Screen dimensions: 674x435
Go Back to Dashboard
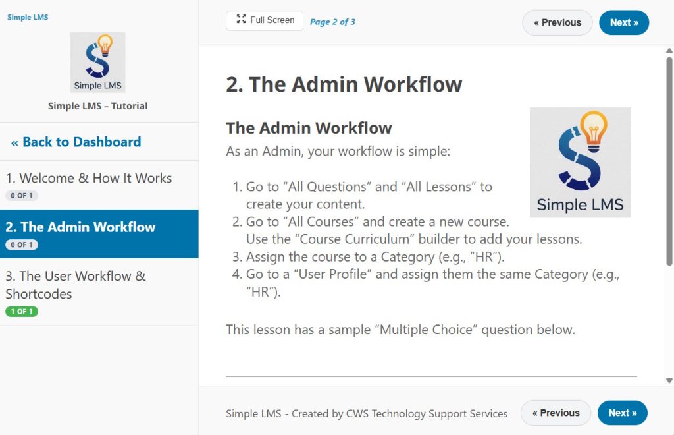click(76, 142)
